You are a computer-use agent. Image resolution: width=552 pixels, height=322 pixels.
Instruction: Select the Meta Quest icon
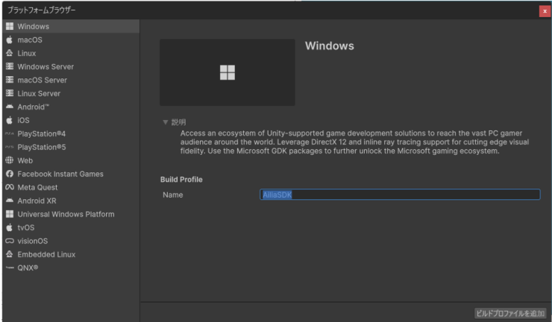(9, 188)
